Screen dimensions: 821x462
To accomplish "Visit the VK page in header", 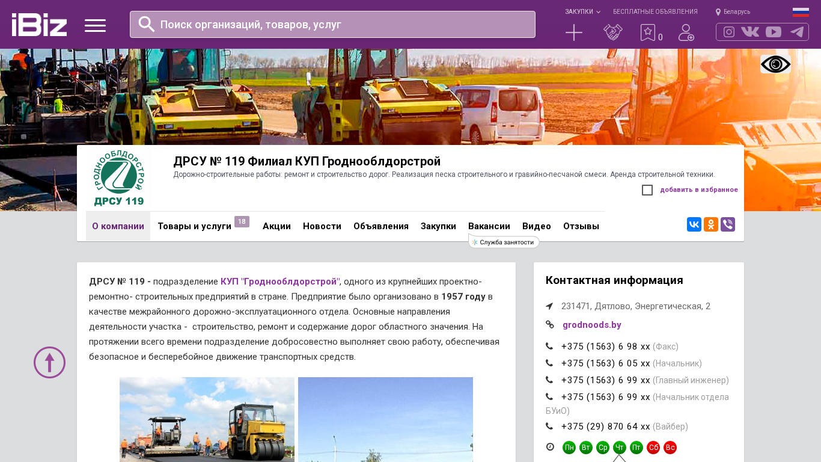I will [x=750, y=32].
